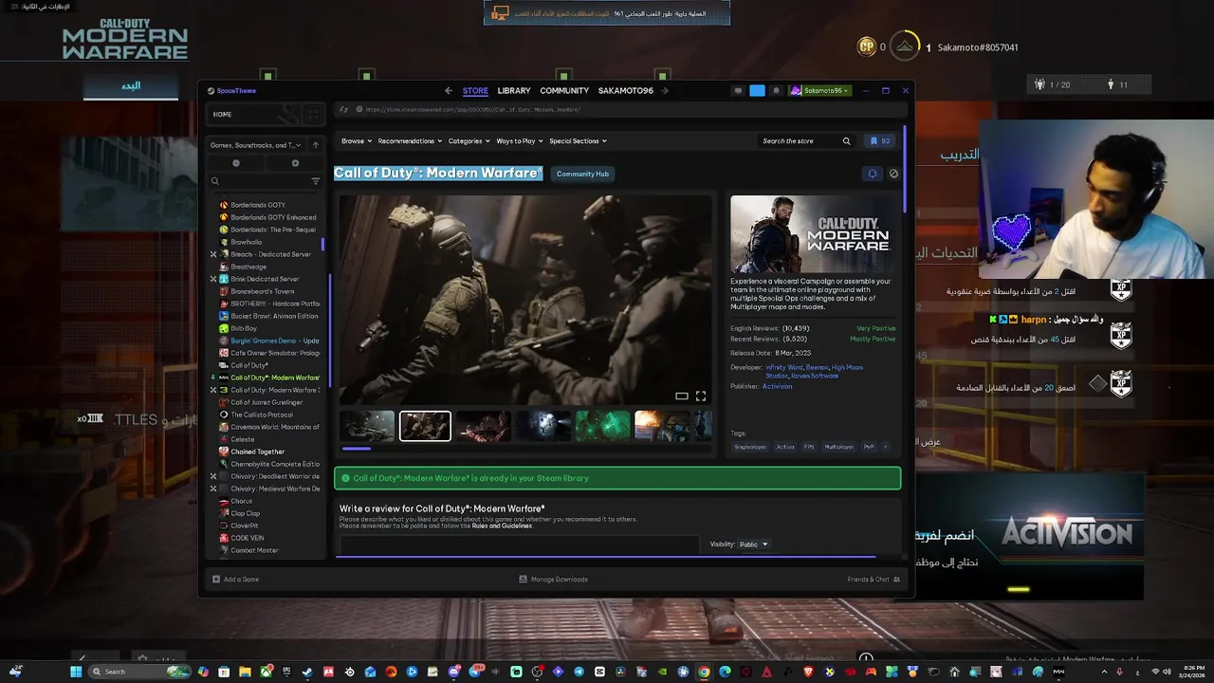Image resolution: width=1214 pixels, height=683 pixels.
Task: Select the first screenshot thumbnail
Action: [367, 426]
